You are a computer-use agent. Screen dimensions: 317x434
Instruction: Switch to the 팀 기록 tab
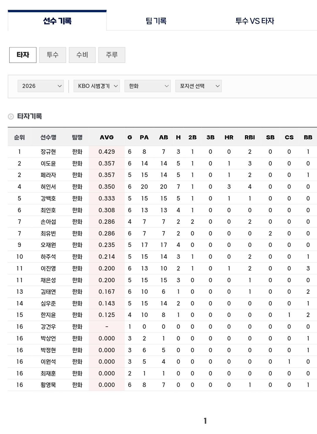156,21
